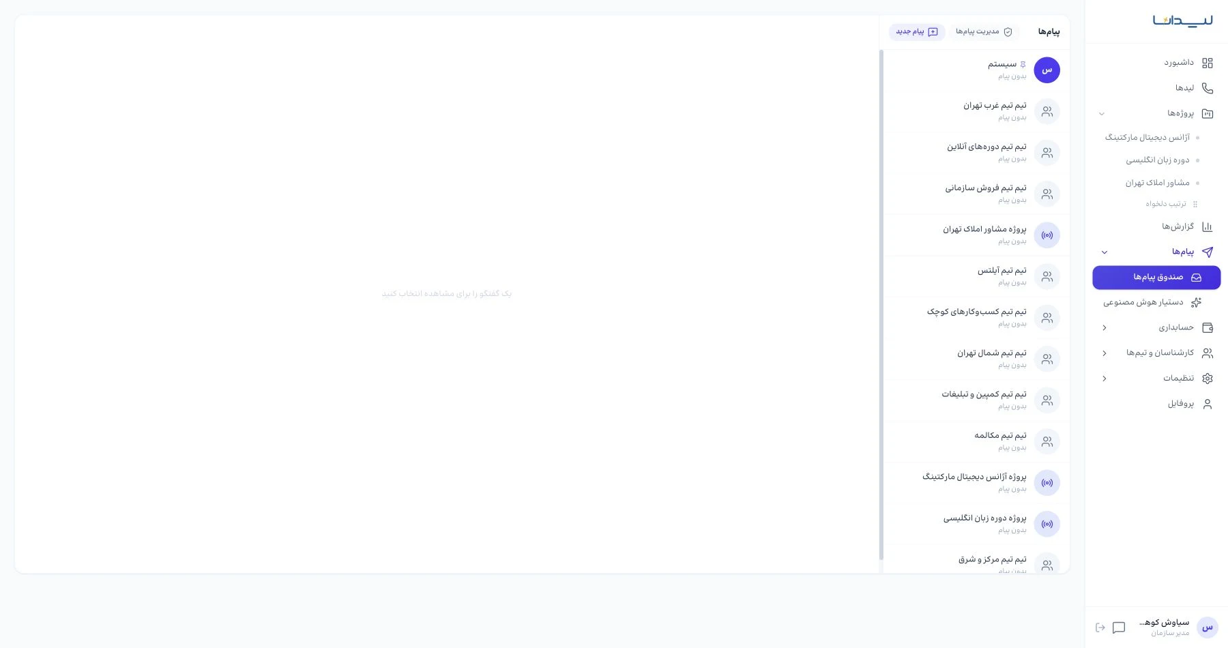
Task: Click the پروژه دوره زبان انگلیسی conversation title
Action: 984,519
